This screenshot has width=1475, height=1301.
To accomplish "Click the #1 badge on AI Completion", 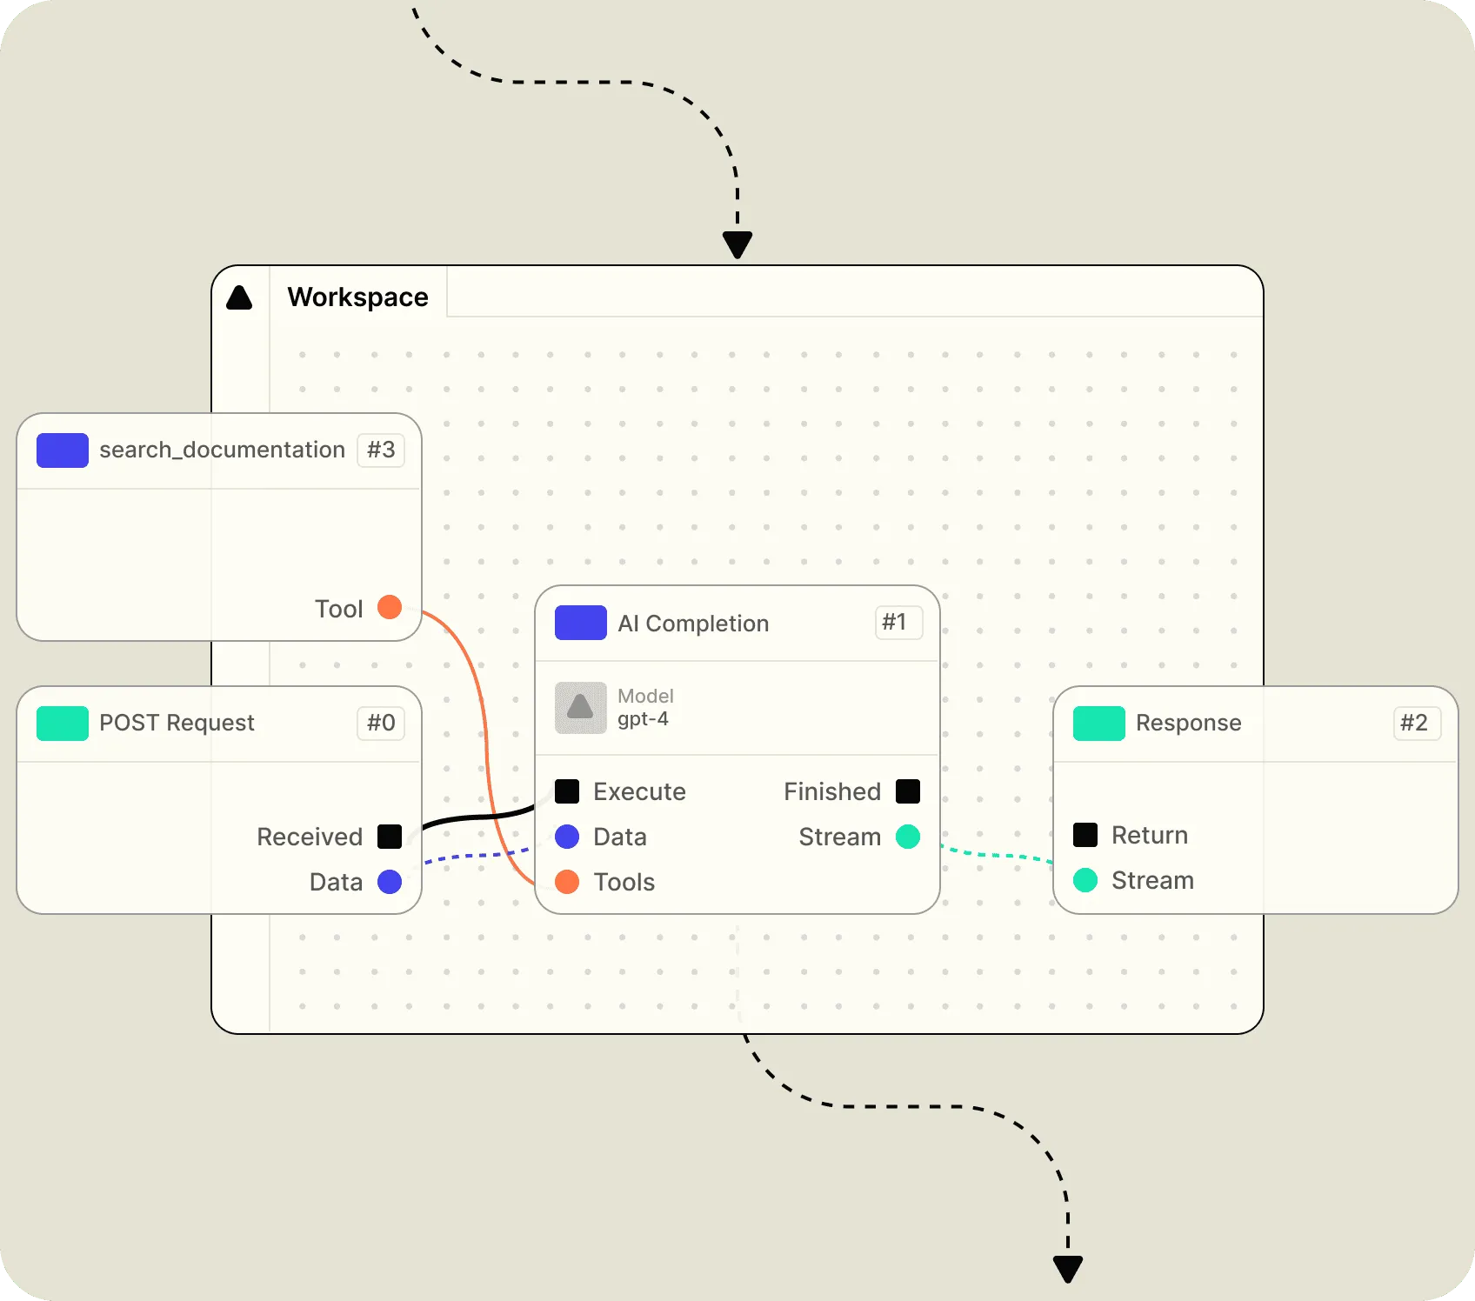I will 898,623.
